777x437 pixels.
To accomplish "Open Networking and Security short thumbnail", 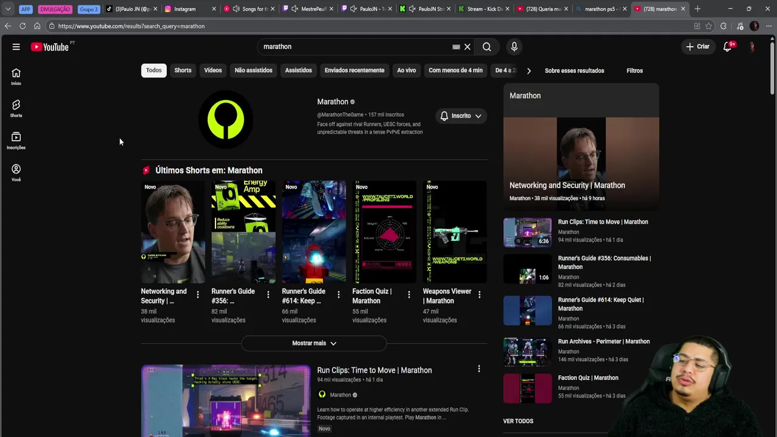I will pyautogui.click(x=173, y=232).
